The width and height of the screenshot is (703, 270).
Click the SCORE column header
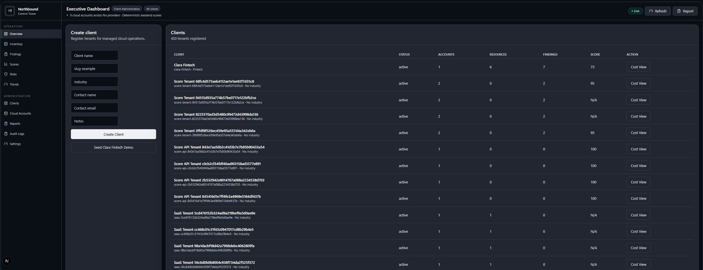click(595, 54)
